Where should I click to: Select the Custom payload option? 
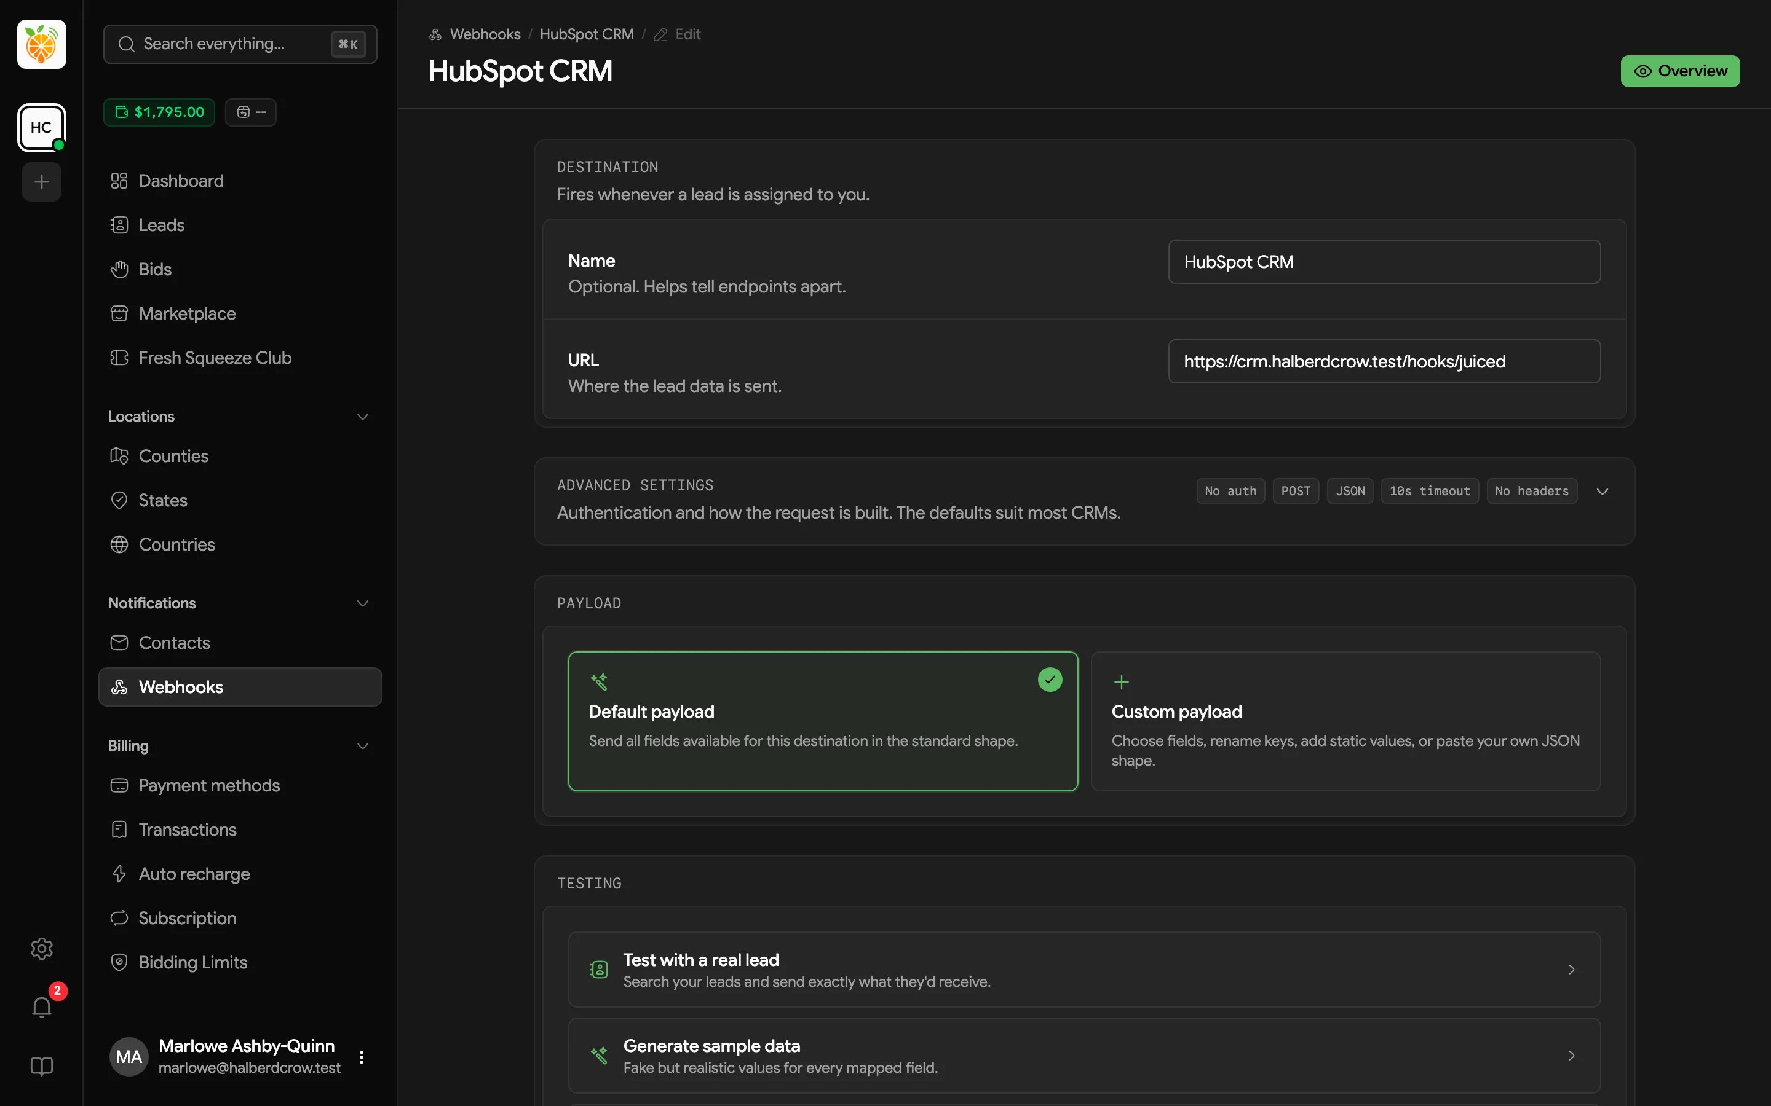(1345, 721)
